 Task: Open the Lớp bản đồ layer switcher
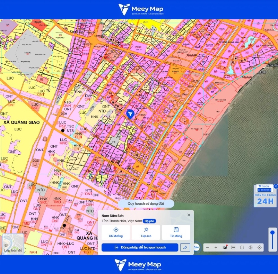click(x=13, y=244)
